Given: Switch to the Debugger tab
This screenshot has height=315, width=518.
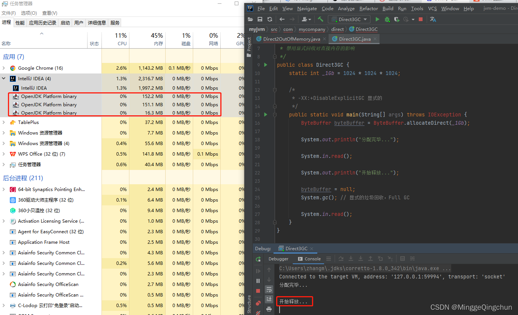Looking at the screenshot, I should (278, 259).
